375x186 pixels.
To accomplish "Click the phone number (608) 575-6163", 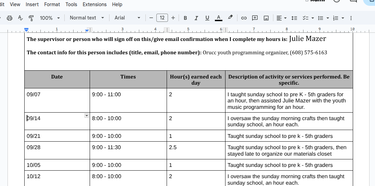I will [x=309, y=53].
